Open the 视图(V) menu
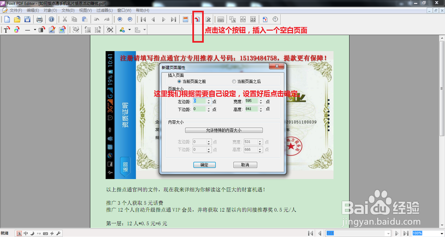This screenshot has width=445, height=237. click(85, 10)
